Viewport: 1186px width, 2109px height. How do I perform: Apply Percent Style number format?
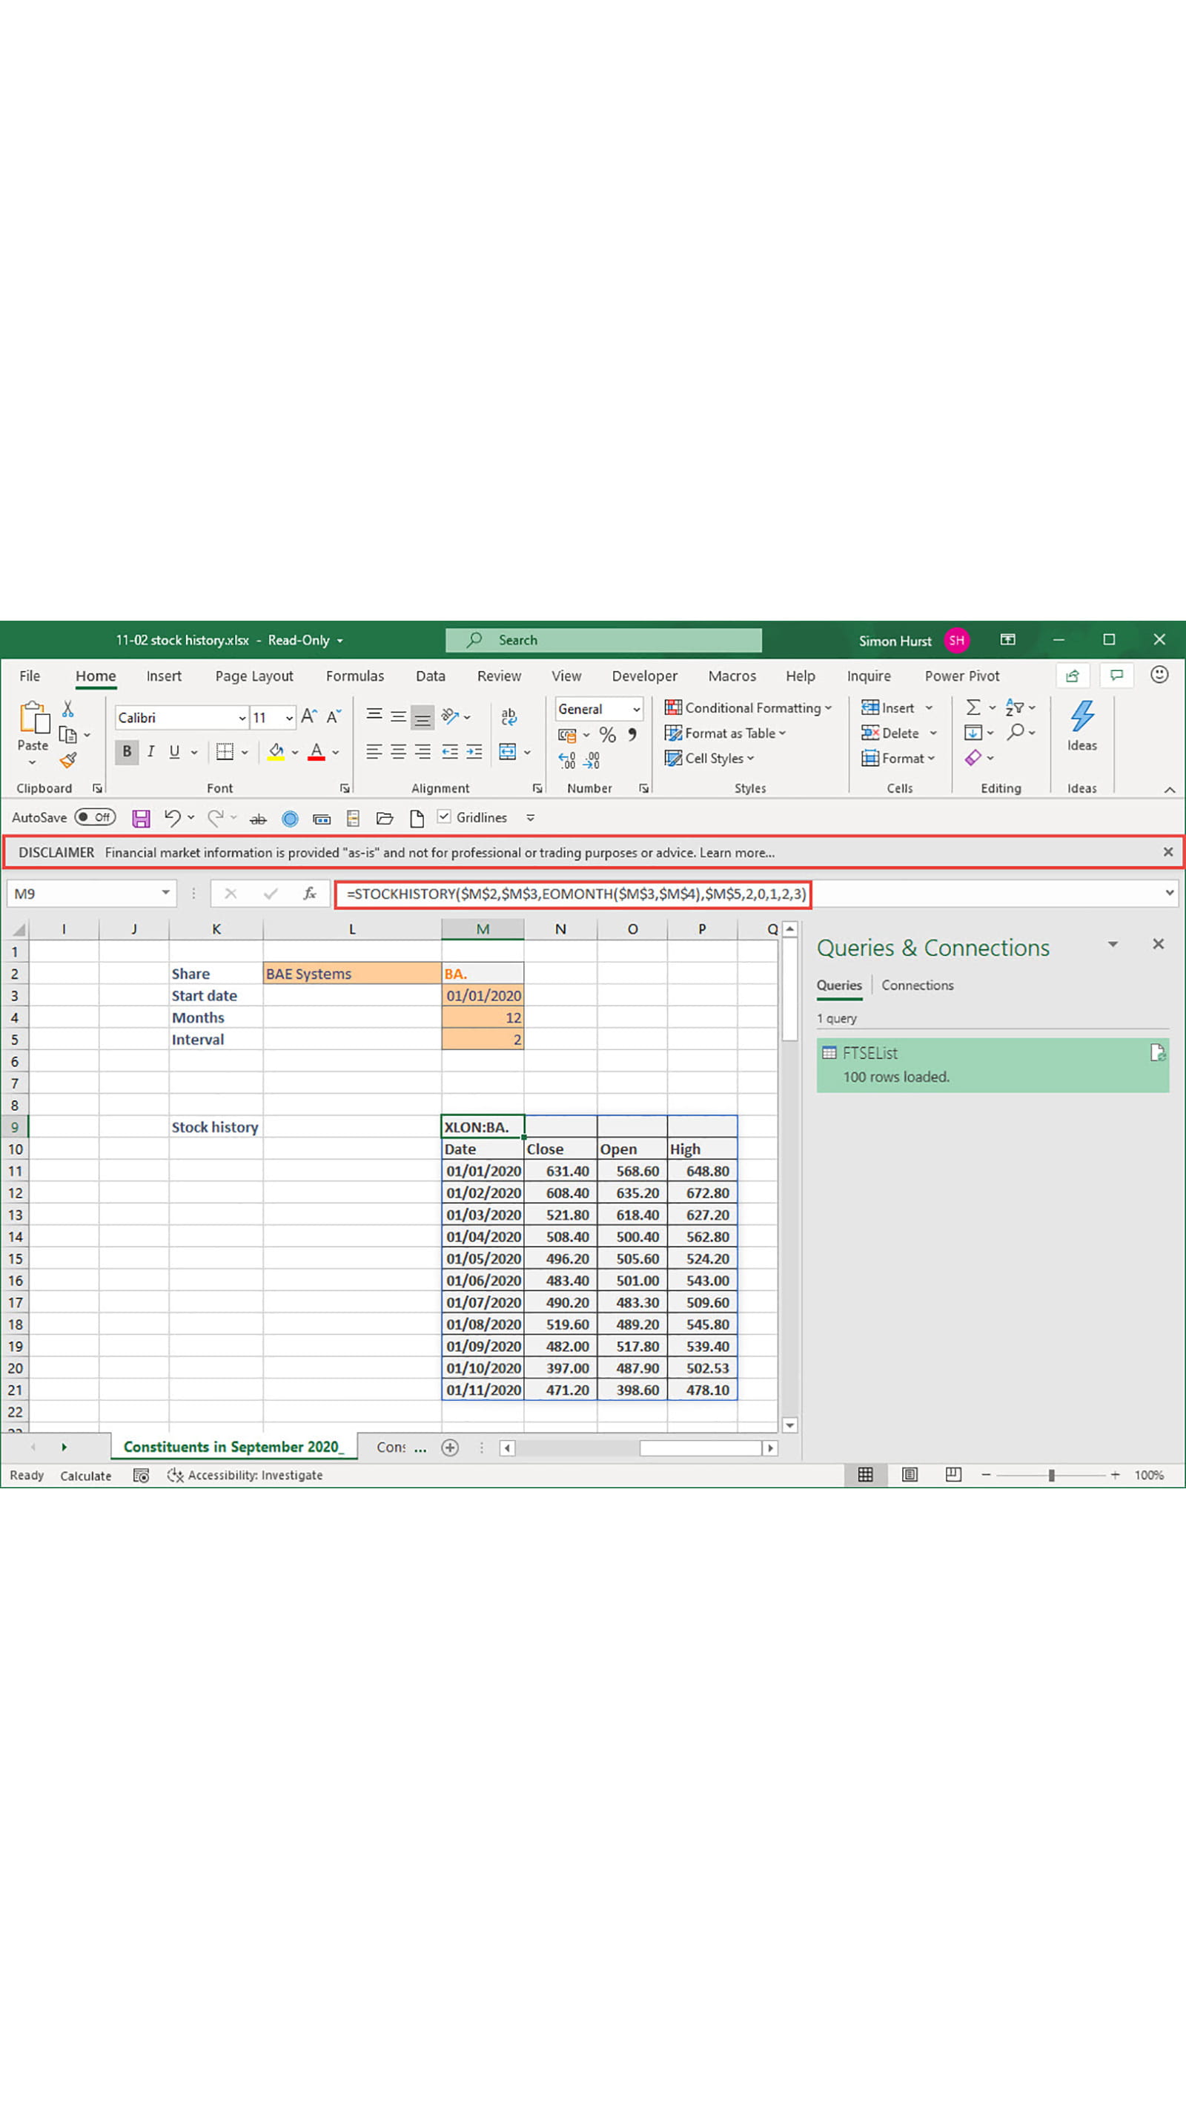point(607,734)
